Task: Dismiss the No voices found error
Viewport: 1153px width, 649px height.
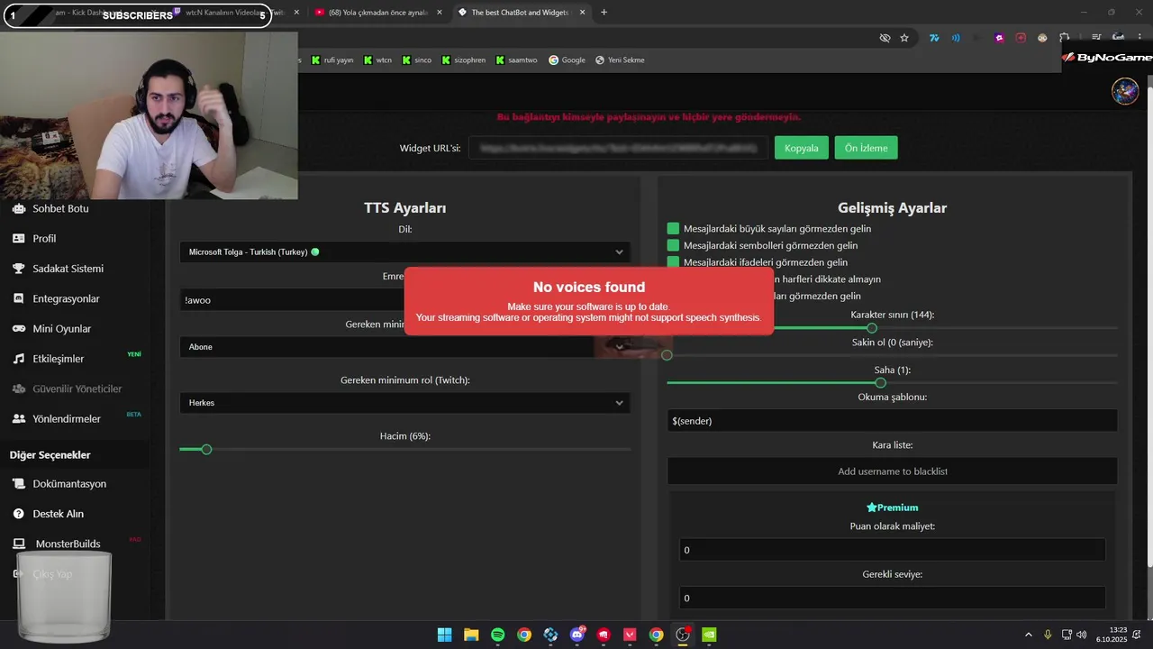Action: [x=589, y=301]
